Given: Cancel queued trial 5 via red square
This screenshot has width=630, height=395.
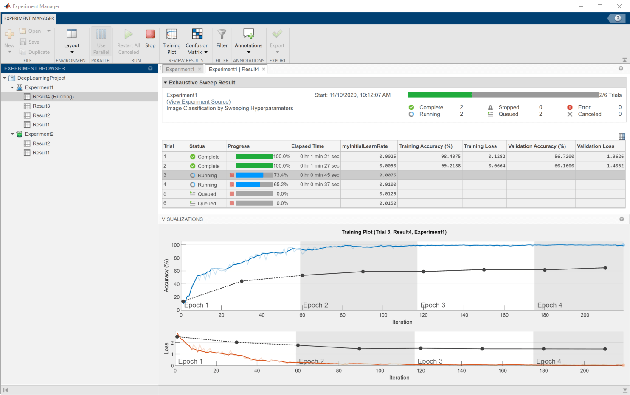Looking at the screenshot, I should [x=232, y=194].
